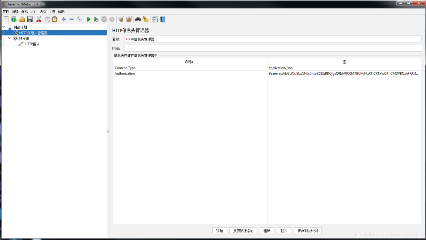
Task: Collapse all nodes with minus icon
Action: [72, 19]
